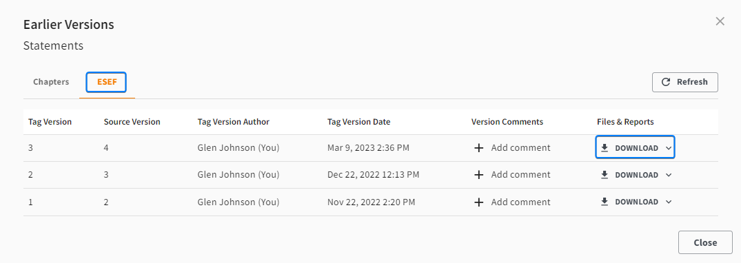Click plus icon on Dec 22, 2022 row
This screenshot has width=741, height=263.
pos(478,175)
